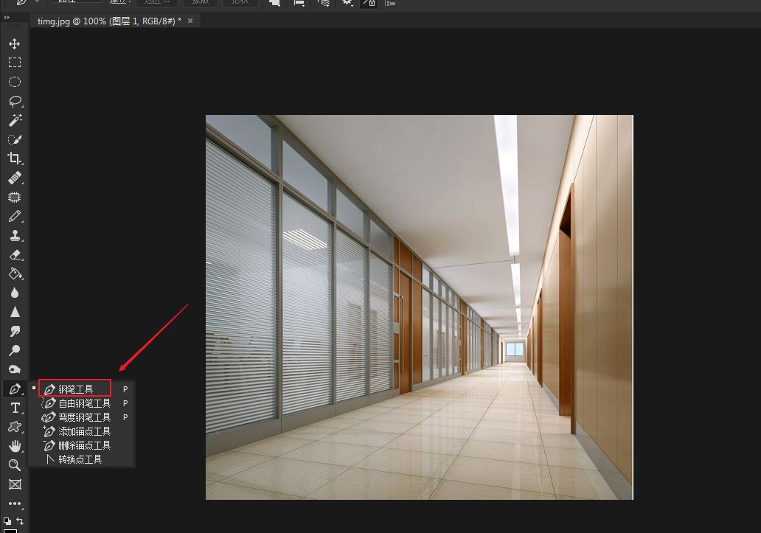Reset to default foreground/background colors
Image resolution: width=761 pixels, height=533 pixels.
coord(7,521)
